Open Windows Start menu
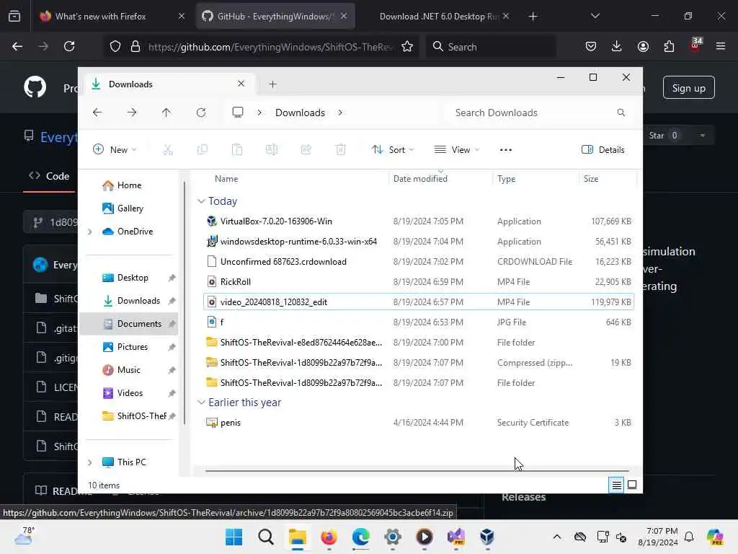 (234, 537)
